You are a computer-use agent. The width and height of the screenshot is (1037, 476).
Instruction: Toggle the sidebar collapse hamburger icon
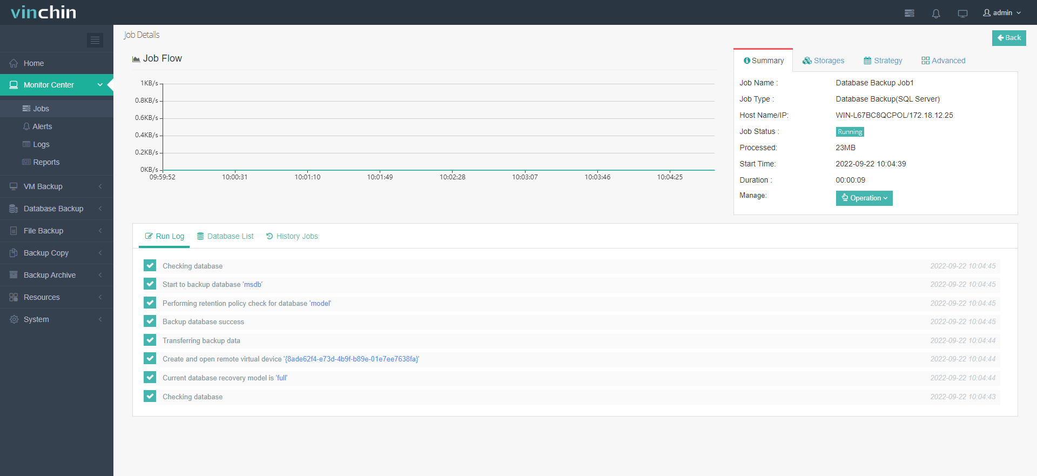[95, 40]
